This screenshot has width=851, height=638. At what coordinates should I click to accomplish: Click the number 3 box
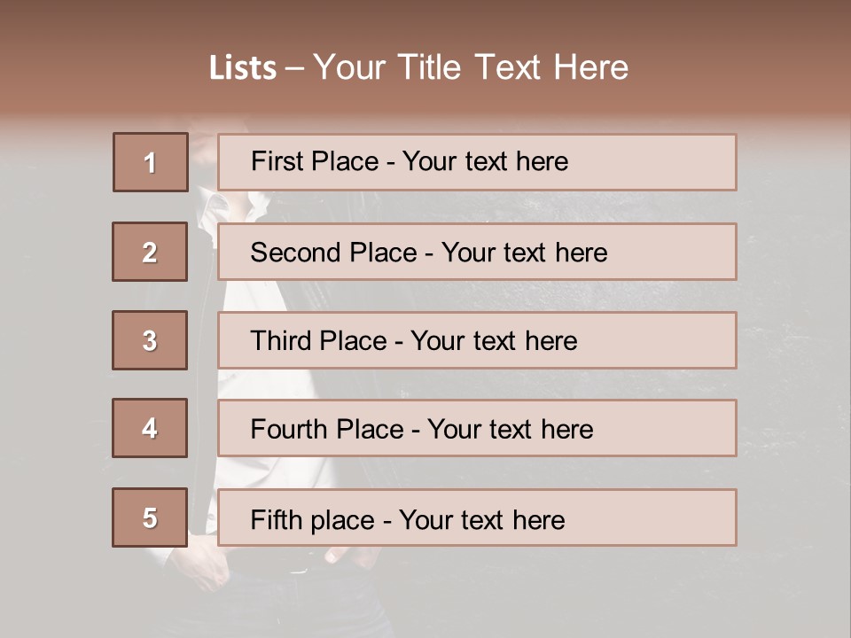coord(150,340)
